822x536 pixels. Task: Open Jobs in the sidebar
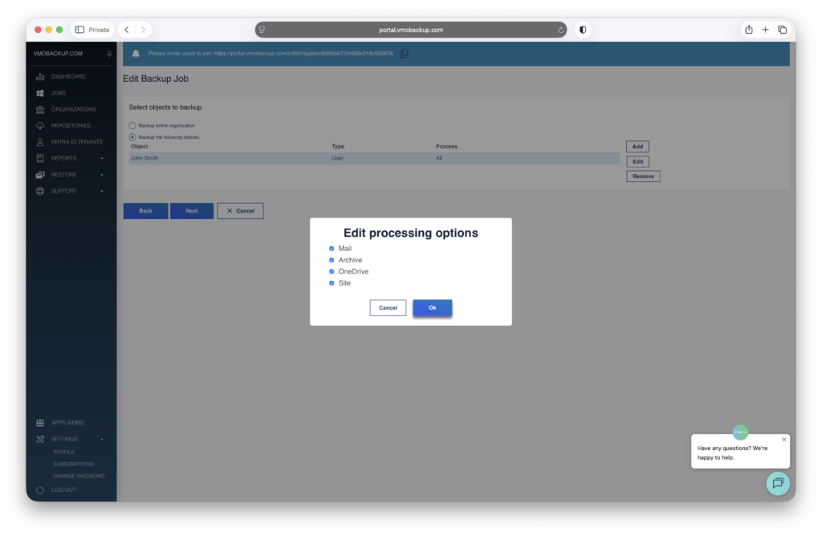(59, 93)
